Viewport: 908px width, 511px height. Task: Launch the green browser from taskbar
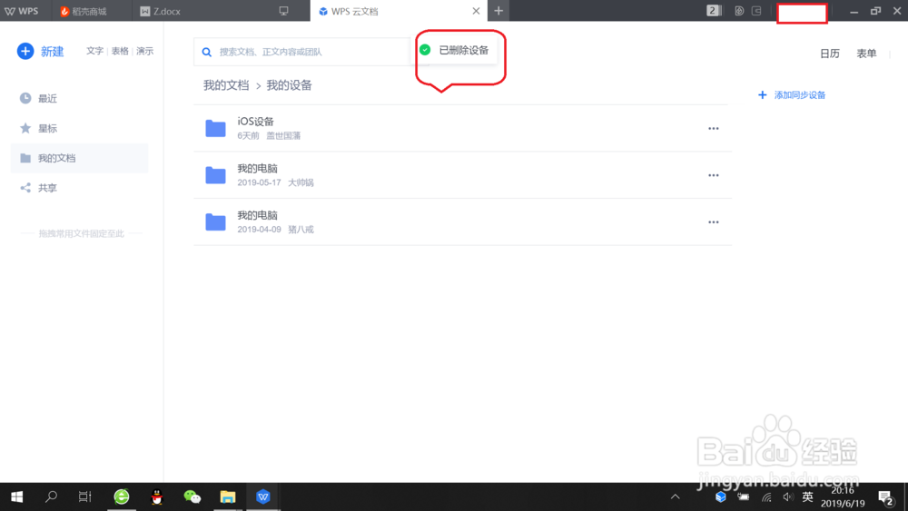(122, 496)
